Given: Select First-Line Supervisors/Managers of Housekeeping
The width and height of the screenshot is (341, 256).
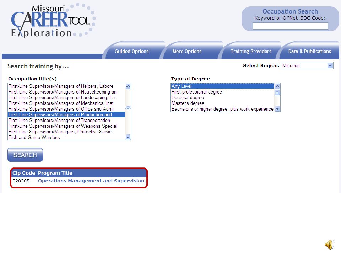Looking at the screenshot, I should click(x=66, y=92).
